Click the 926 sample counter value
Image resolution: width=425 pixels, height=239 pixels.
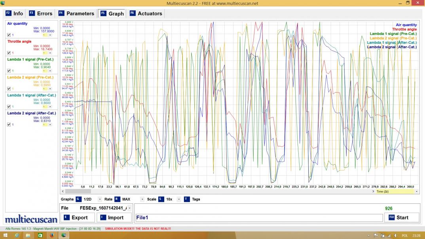389,209
